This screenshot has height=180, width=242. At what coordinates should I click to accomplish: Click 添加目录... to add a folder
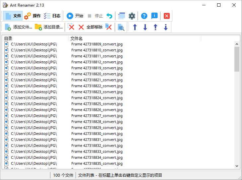click(x=49, y=27)
